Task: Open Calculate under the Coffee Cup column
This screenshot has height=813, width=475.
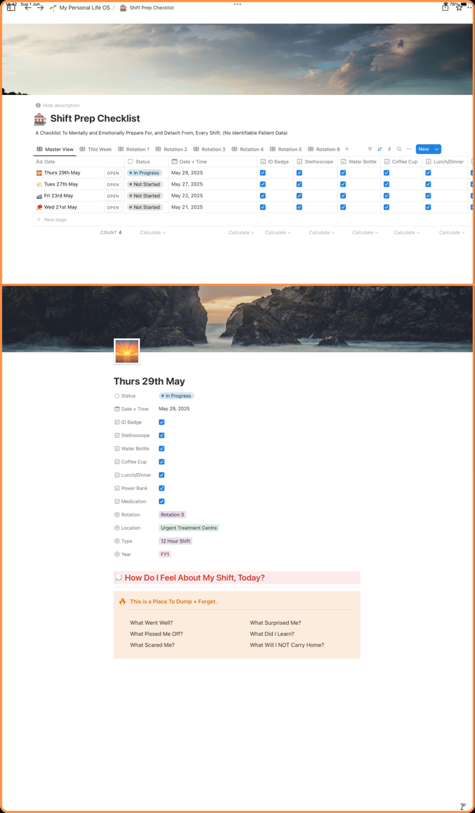Action: (x=407, y=232)
